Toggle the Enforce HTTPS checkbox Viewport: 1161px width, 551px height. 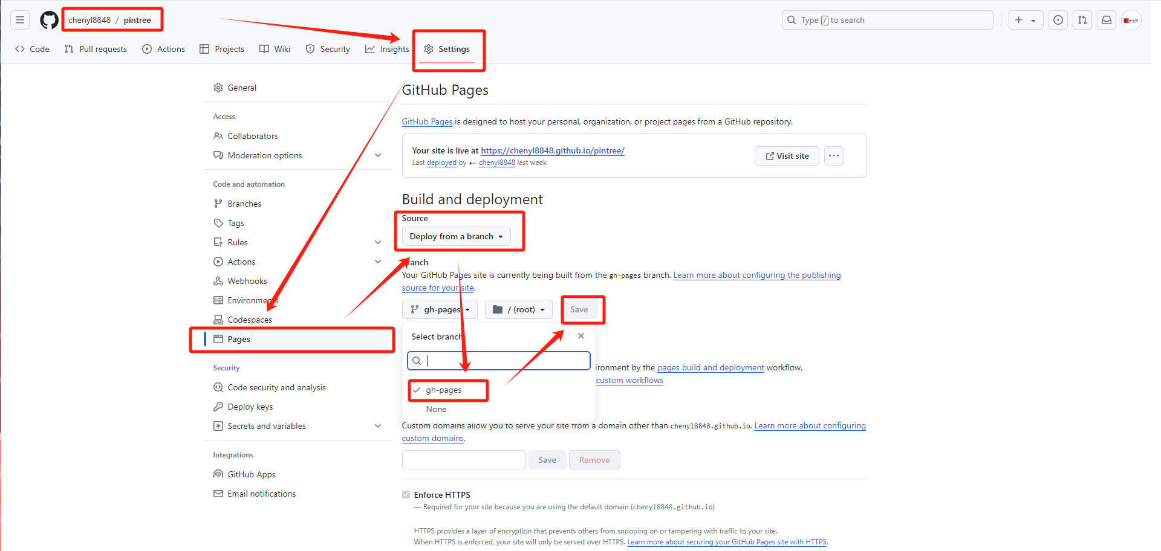click(x=406, y=495)
